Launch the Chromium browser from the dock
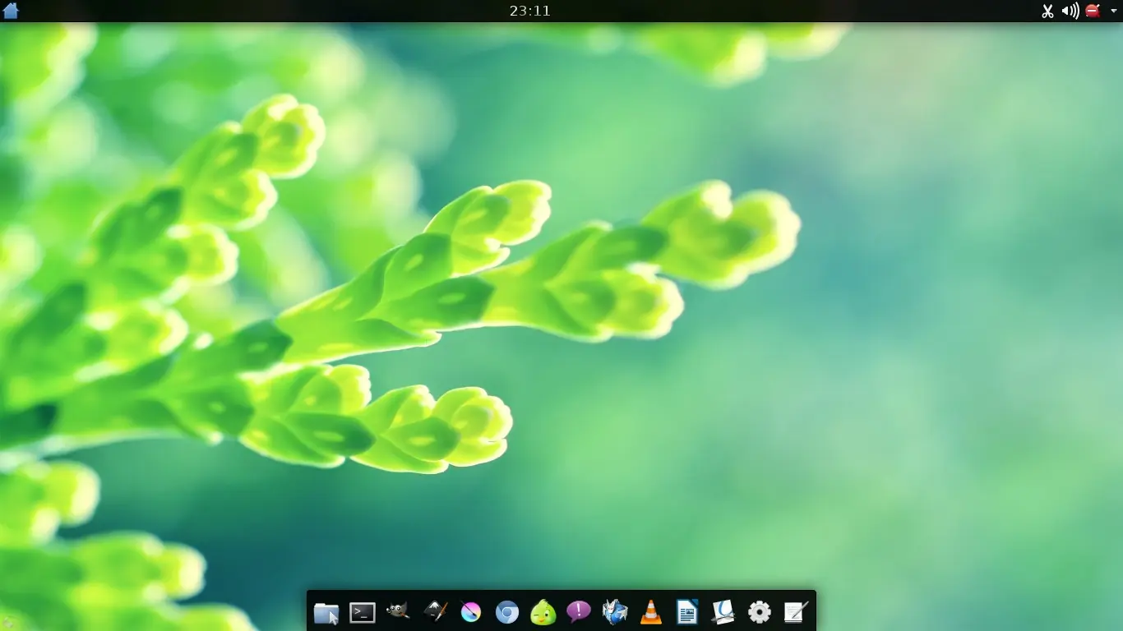This screenshot has height=631, width=1123. click(x=507, y=612)
